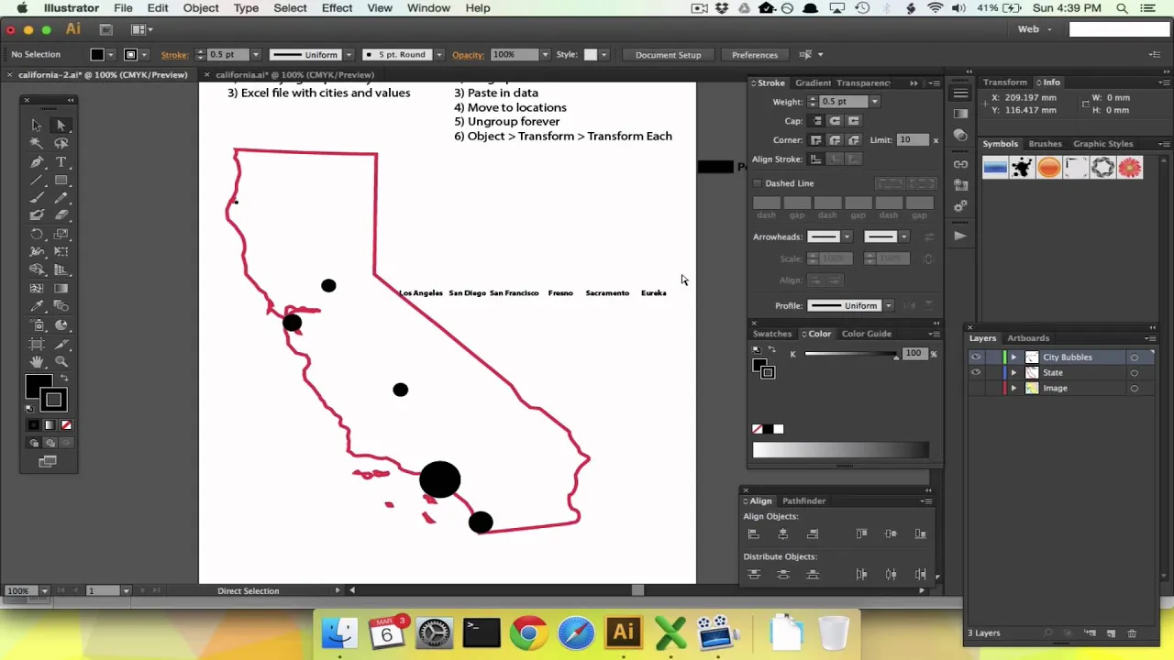Select the Line Segment tool
Image resolution: width=1174 pixels, height=660 pixels.
tap(37, 180)
